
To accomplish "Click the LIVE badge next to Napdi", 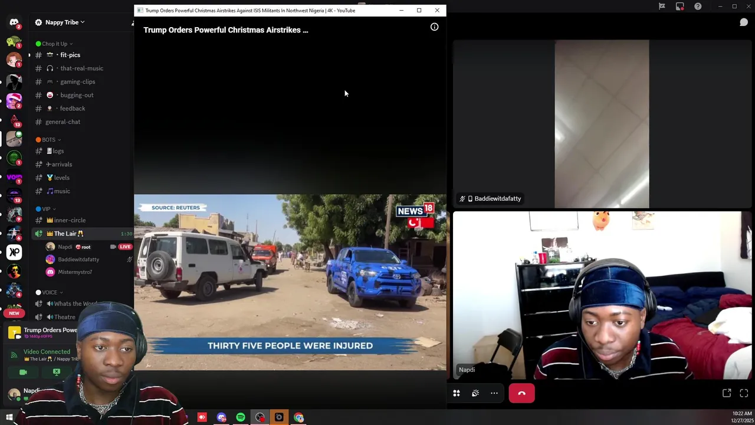I will click(x=125, y=247).
